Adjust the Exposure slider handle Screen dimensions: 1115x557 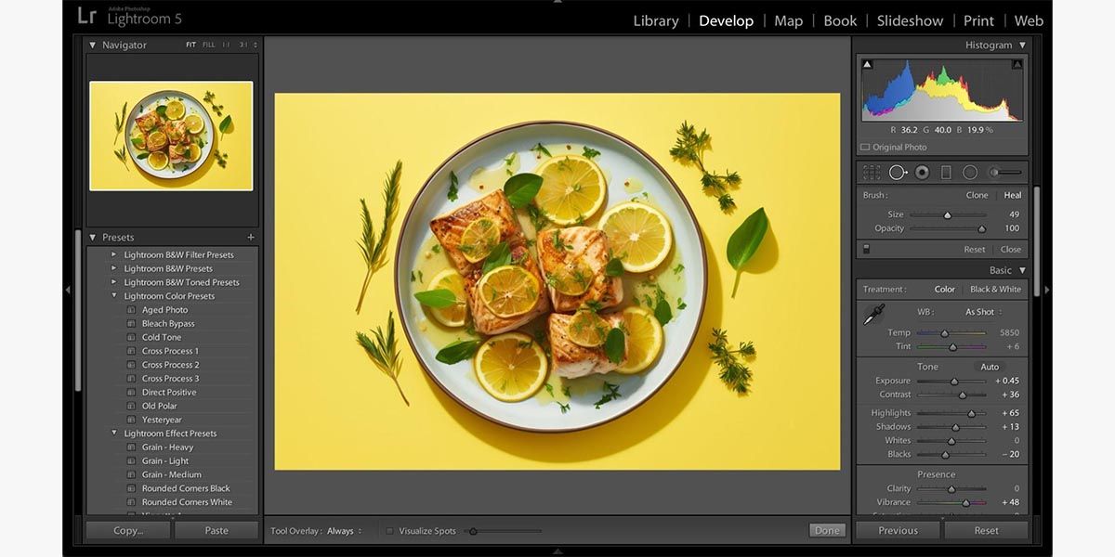point(953,381)
